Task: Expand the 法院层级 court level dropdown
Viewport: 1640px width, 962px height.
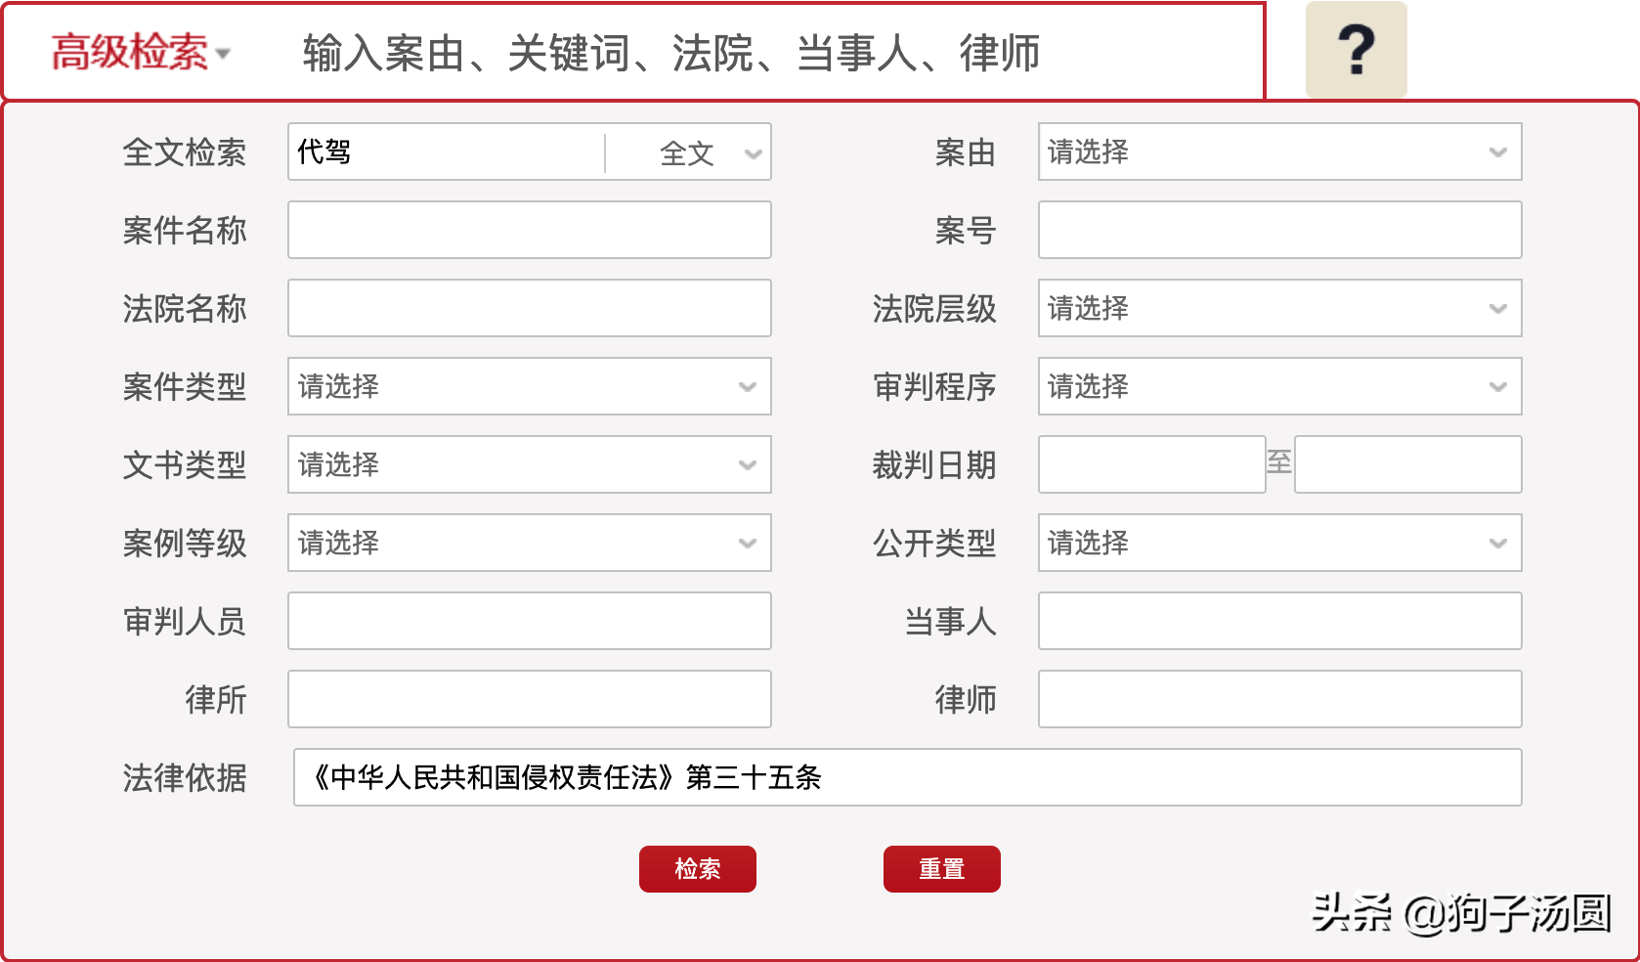Action: click(1278, 309)
